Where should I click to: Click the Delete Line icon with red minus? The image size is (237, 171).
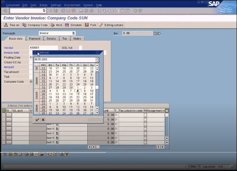tap(41, 154)
